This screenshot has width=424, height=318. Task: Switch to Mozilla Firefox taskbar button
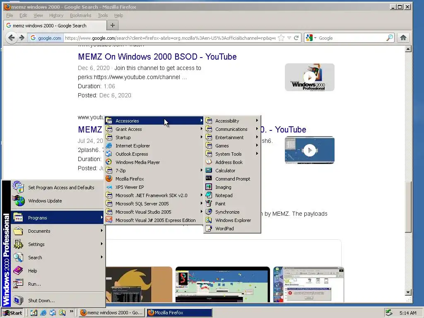pos(179,313)
